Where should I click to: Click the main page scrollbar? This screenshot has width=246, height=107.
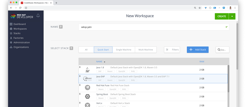pos(237,46)
